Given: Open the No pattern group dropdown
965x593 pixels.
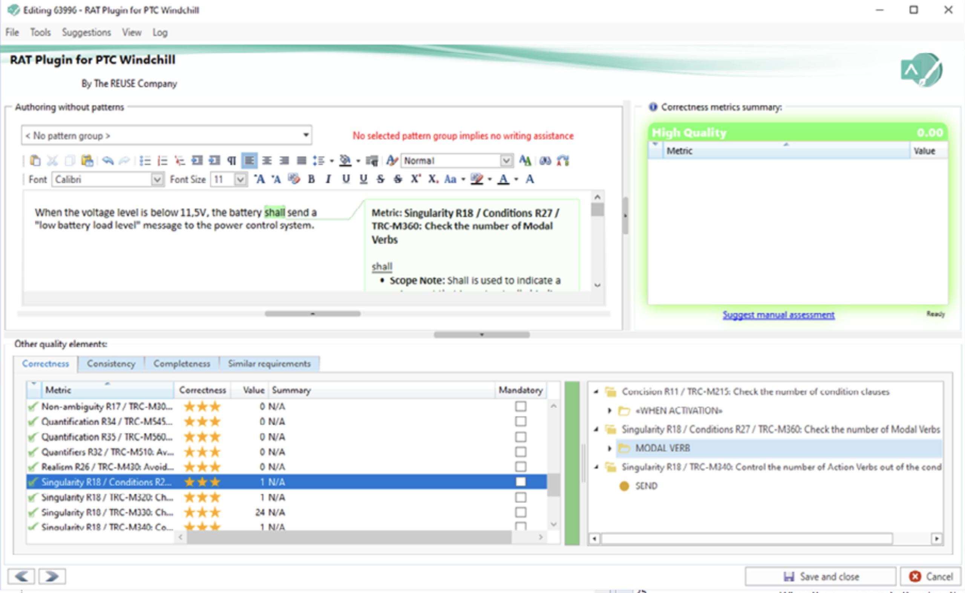Looking at the screenshot, I should 167,136.
